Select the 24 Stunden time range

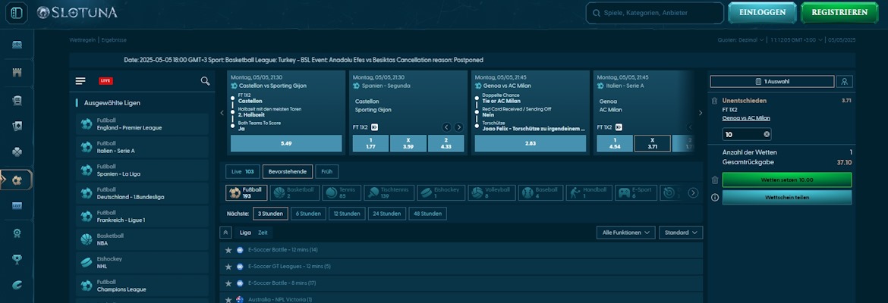point(387,214)
